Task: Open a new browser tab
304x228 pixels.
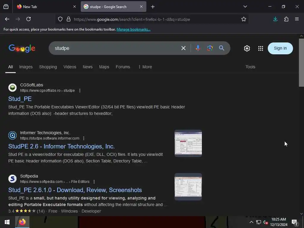Action: [153, 7]
